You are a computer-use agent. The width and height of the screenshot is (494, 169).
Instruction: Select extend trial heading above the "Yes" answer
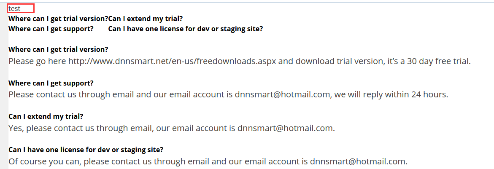point(46,117)
